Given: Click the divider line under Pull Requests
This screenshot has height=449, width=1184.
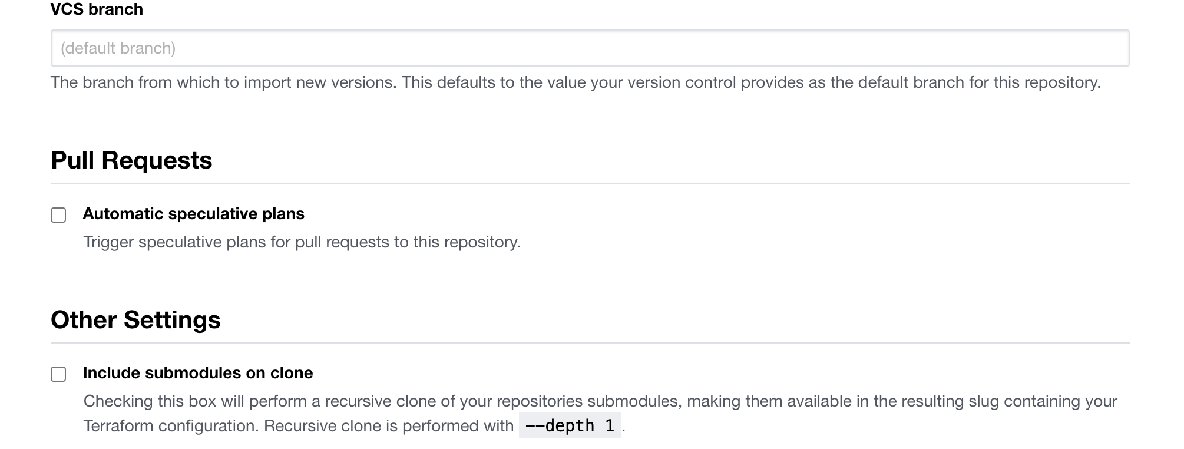Looking at the screenshot, I should point(589,184).
